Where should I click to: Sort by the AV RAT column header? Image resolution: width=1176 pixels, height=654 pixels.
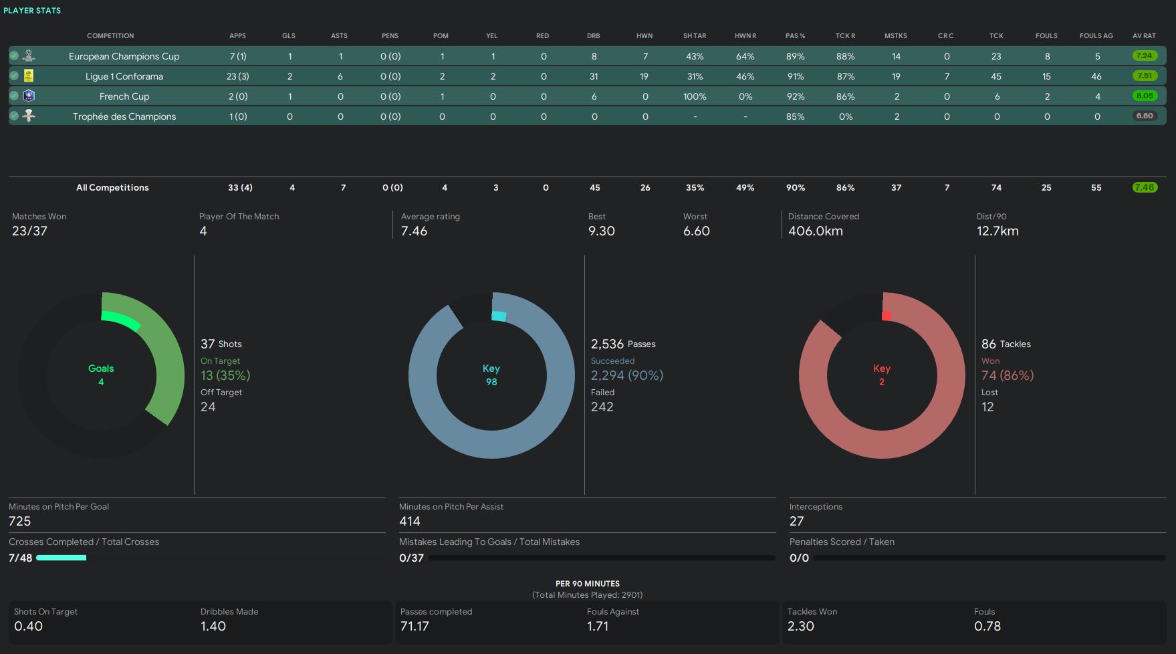pos(1144,36)
